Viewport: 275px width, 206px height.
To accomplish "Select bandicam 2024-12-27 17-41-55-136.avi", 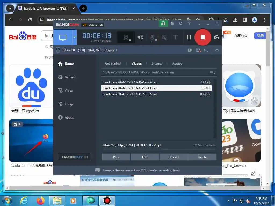I will click(x=157, y=88).
